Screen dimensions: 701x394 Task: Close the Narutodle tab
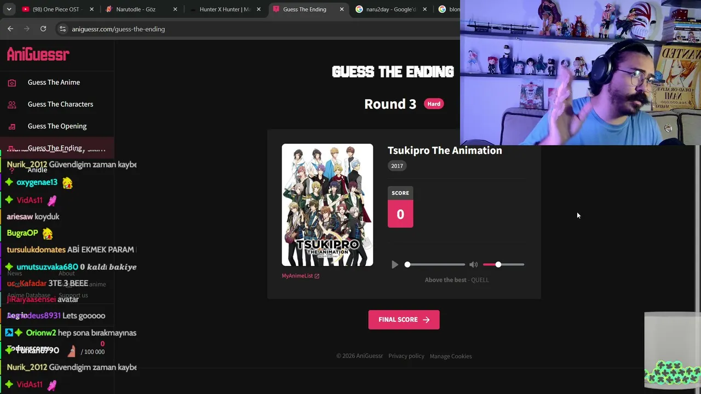(175, 9)
